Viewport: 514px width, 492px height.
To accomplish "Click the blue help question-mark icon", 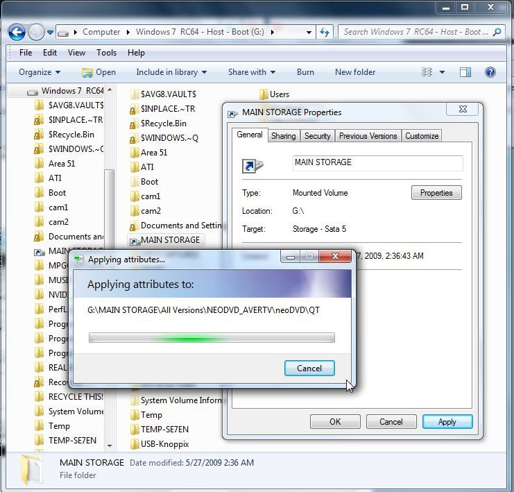I will [490, 72].
